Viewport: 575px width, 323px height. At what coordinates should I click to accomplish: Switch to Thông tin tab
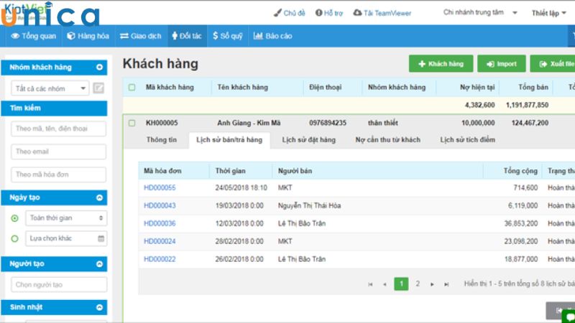click(162, 139)
